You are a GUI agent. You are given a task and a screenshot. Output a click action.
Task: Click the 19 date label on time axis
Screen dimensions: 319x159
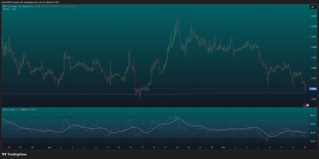(154, 148)
